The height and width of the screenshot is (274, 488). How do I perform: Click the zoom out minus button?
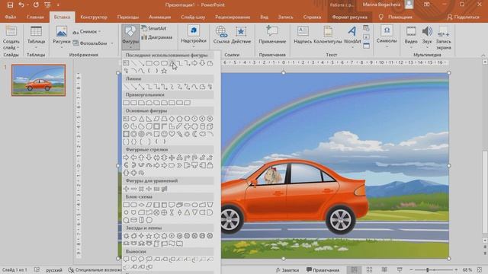[411, 270]
